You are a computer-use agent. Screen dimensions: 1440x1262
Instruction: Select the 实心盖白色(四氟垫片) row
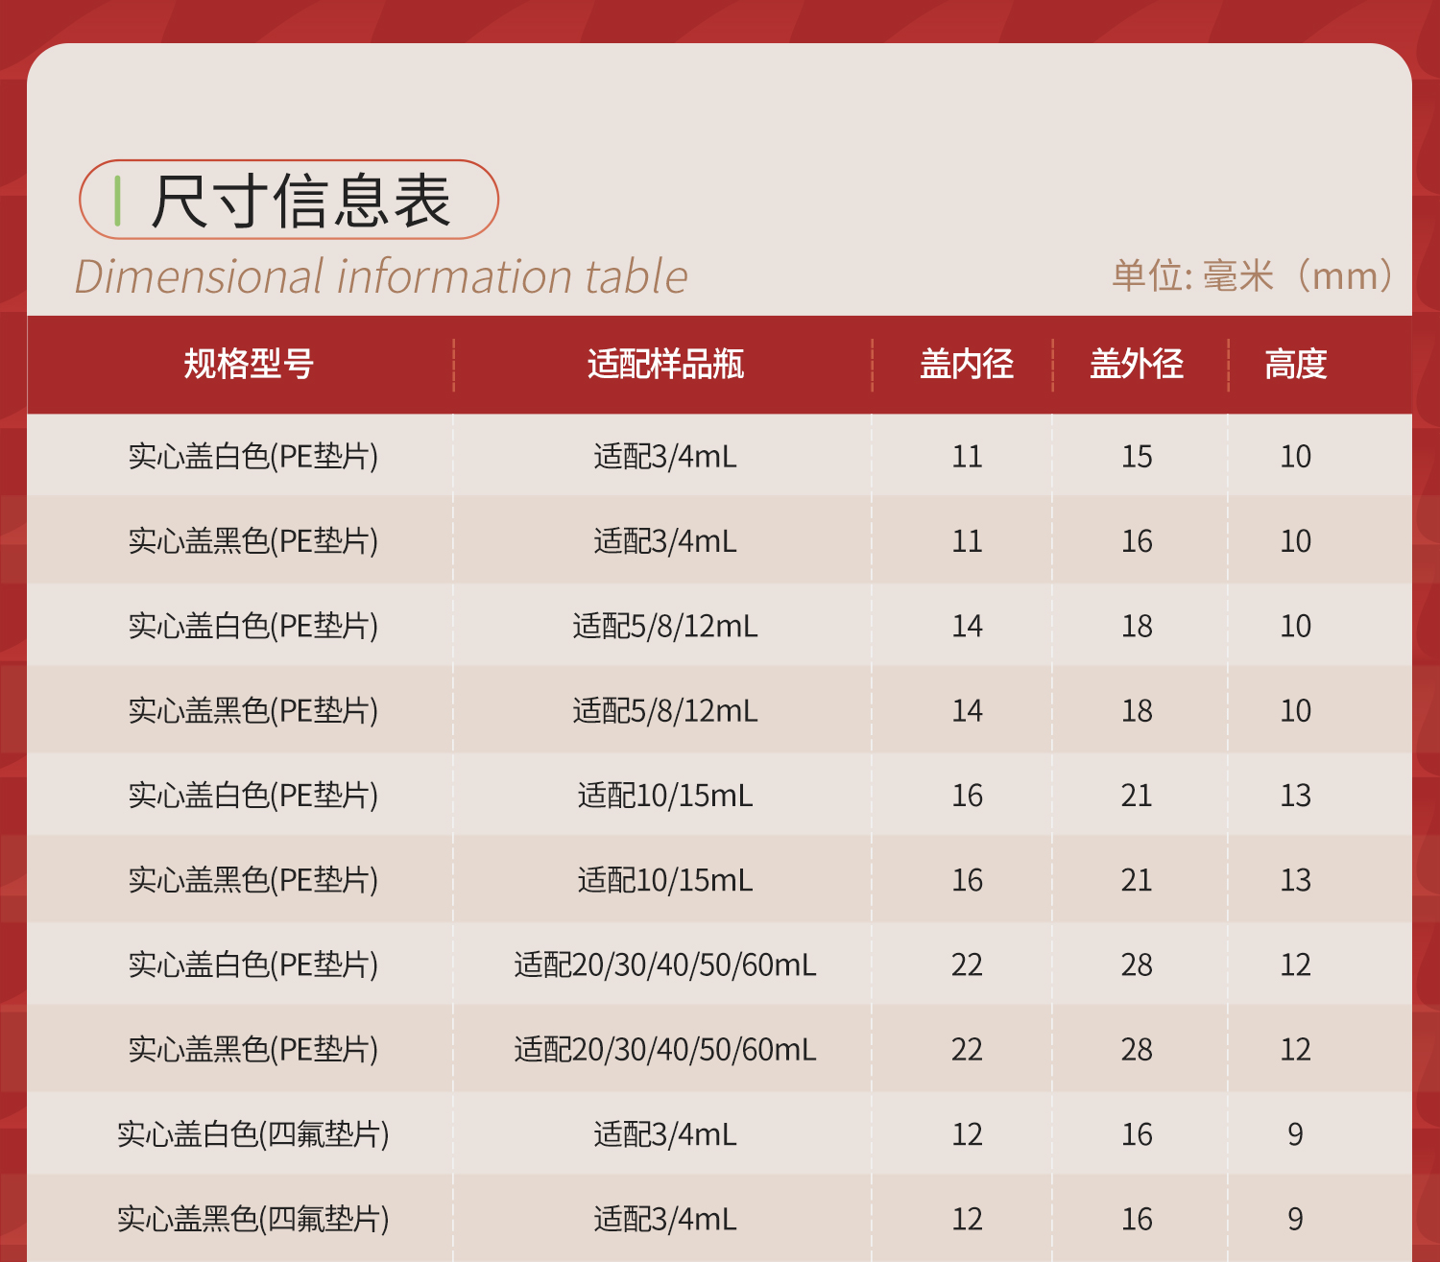(252, 1134)
